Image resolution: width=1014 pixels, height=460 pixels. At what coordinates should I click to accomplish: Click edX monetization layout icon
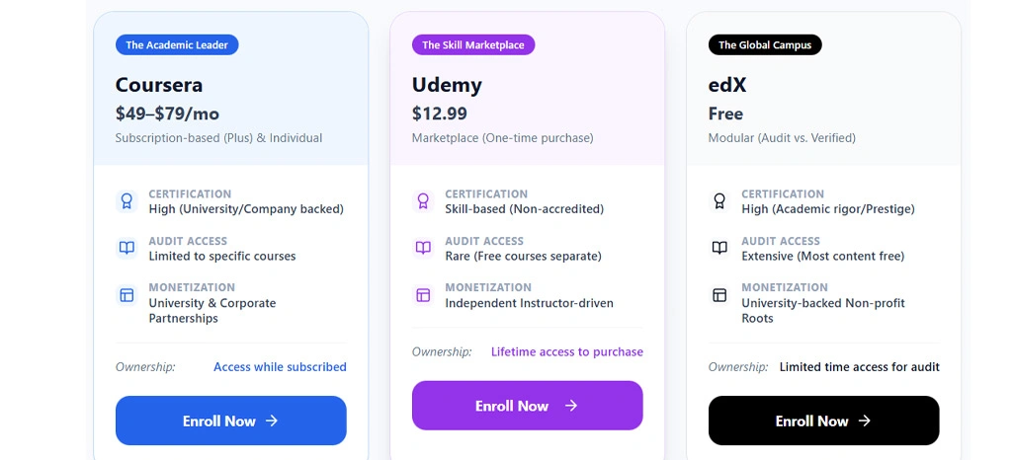point(719,295)
